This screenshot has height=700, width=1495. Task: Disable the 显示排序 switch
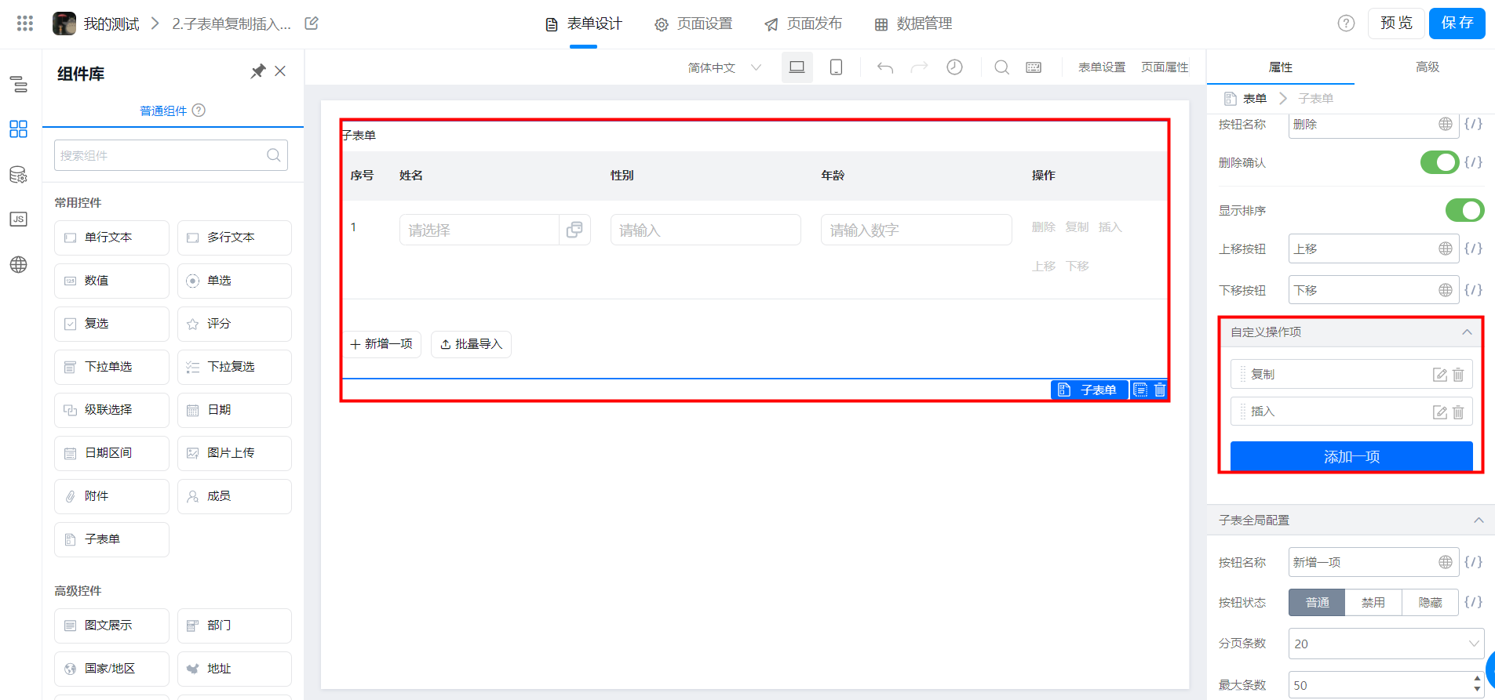coord(1464,210)
